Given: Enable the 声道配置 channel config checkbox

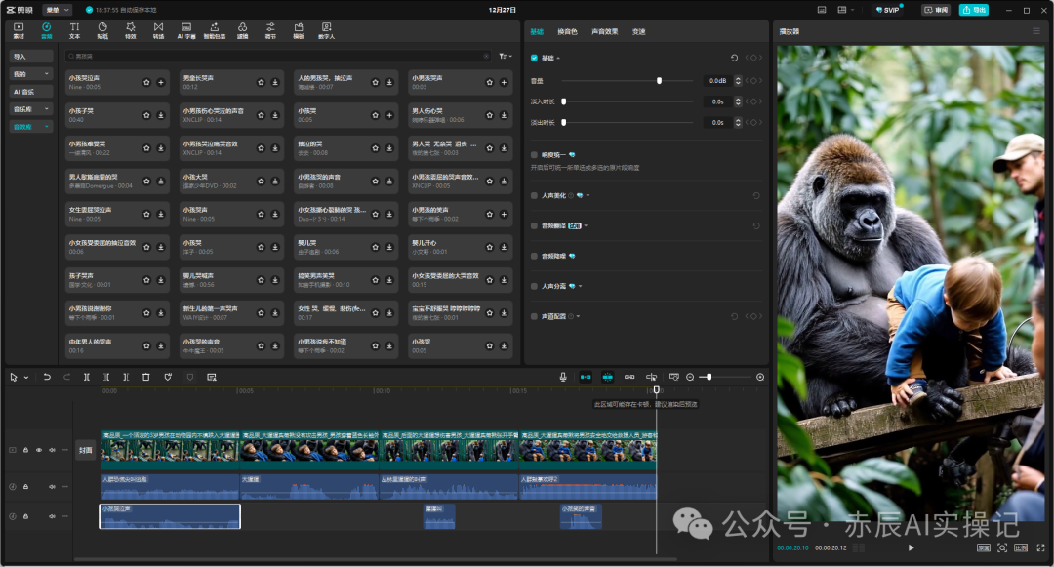Looking at the screenshot, I should pos(535,316).
